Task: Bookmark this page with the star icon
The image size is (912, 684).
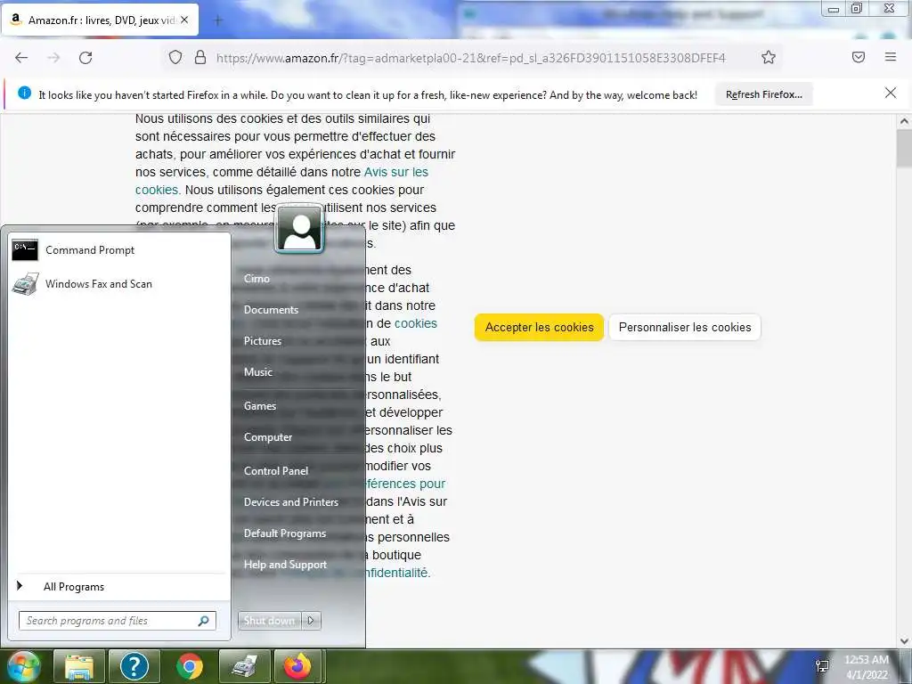Action: [769, 57]
